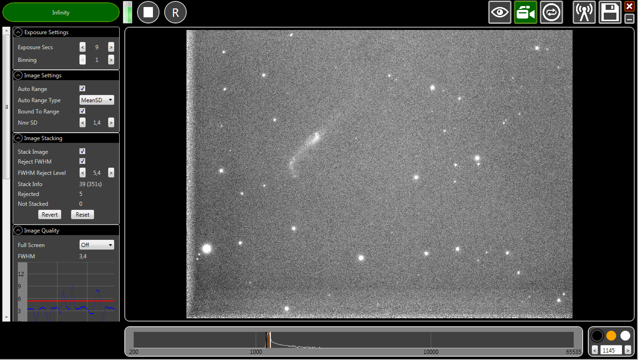Click the Auto Range Type label

[39, 100]
